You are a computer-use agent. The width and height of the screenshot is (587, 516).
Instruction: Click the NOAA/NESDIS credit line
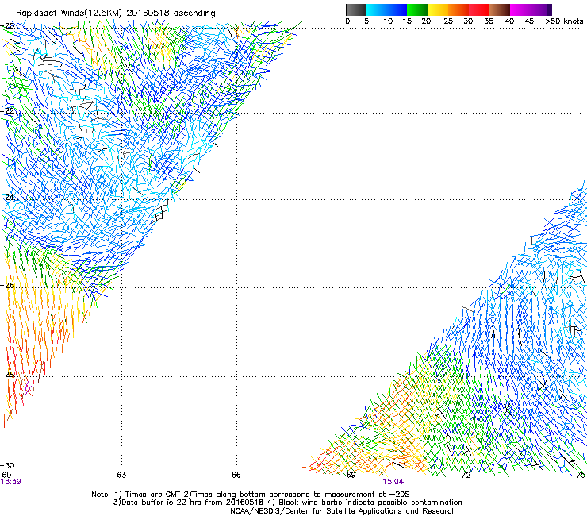pos(343,510)
